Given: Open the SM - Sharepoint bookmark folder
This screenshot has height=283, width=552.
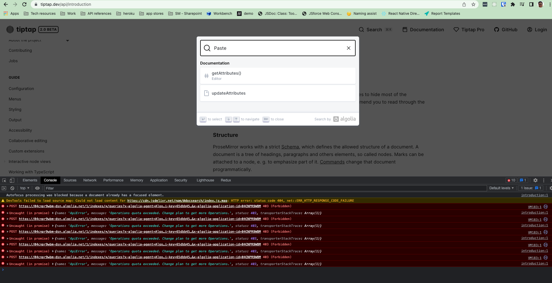Looking at the screenshot, I should point(185,14).
